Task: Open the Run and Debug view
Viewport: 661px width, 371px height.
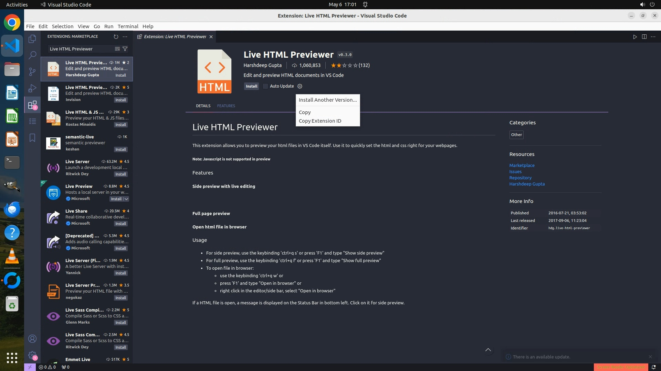Action: click(32, 88)
